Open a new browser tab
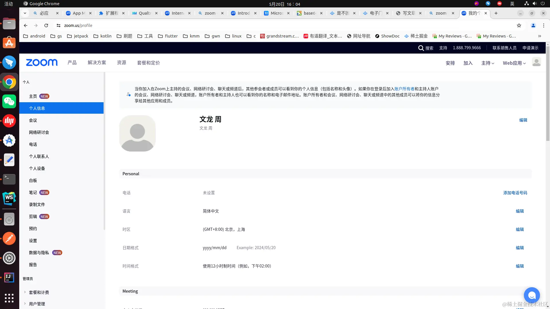The height and width of the screenshot is (309, 550). point(496,13)
